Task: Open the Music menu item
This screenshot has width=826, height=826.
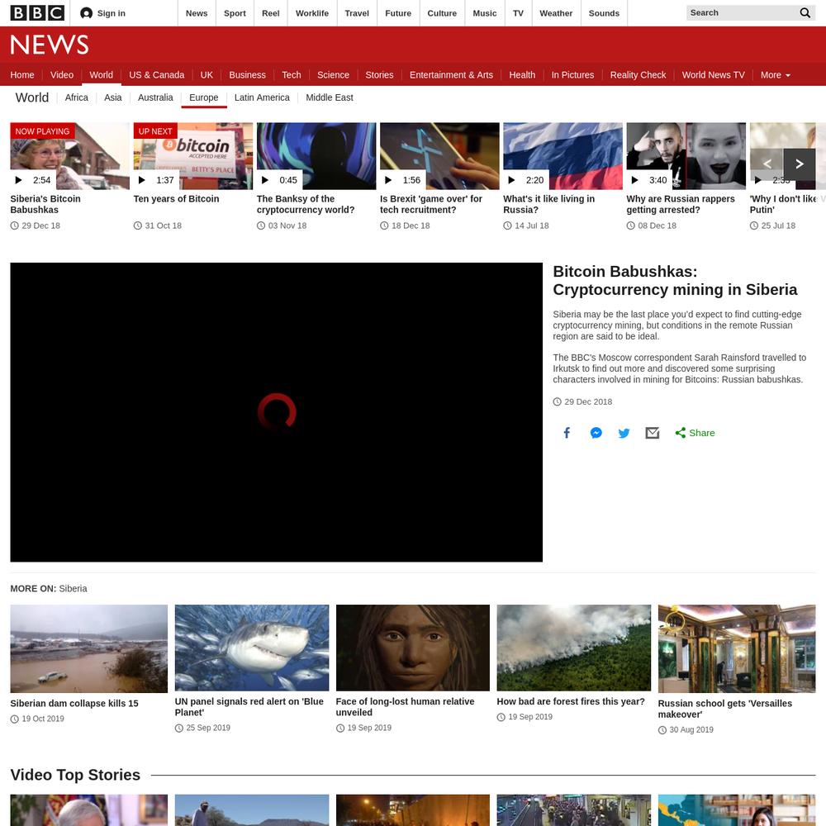Action: click(x=485, y=13)
